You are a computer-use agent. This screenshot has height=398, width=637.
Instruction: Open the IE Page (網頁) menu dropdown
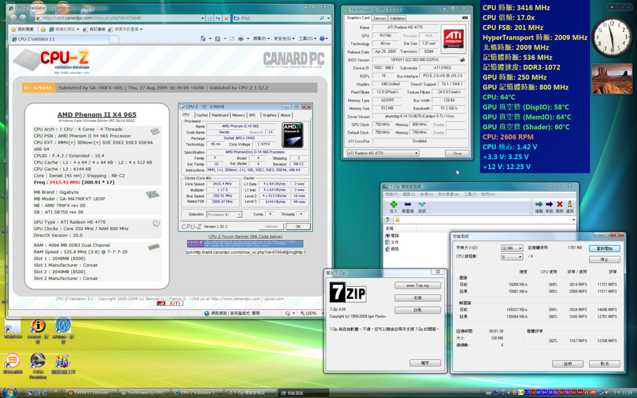coord(261,39)
